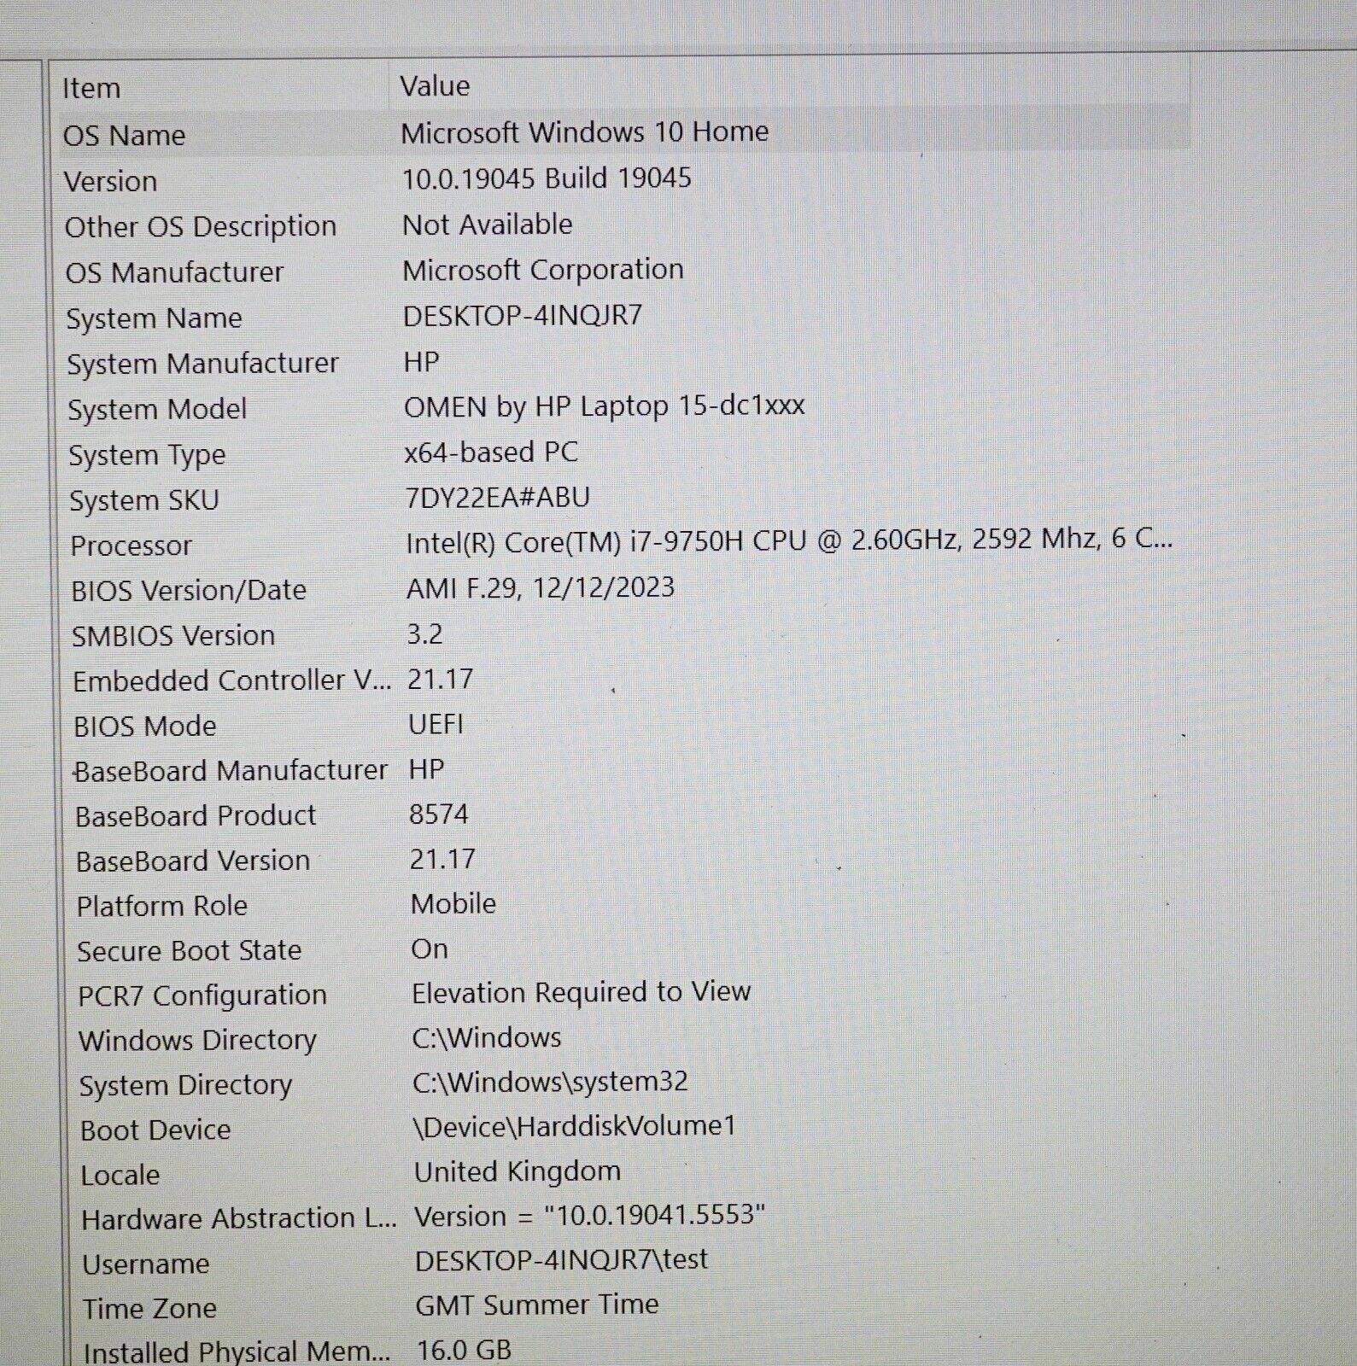Click 'OMEN by HP Laptop 15-dc1xxx' value
Image resolution: width=1357 pixels, height=1366 pixels.
point(605,406)
